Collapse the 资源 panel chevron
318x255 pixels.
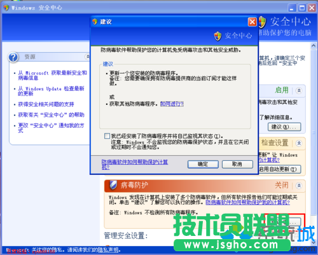tap(88, 57)
